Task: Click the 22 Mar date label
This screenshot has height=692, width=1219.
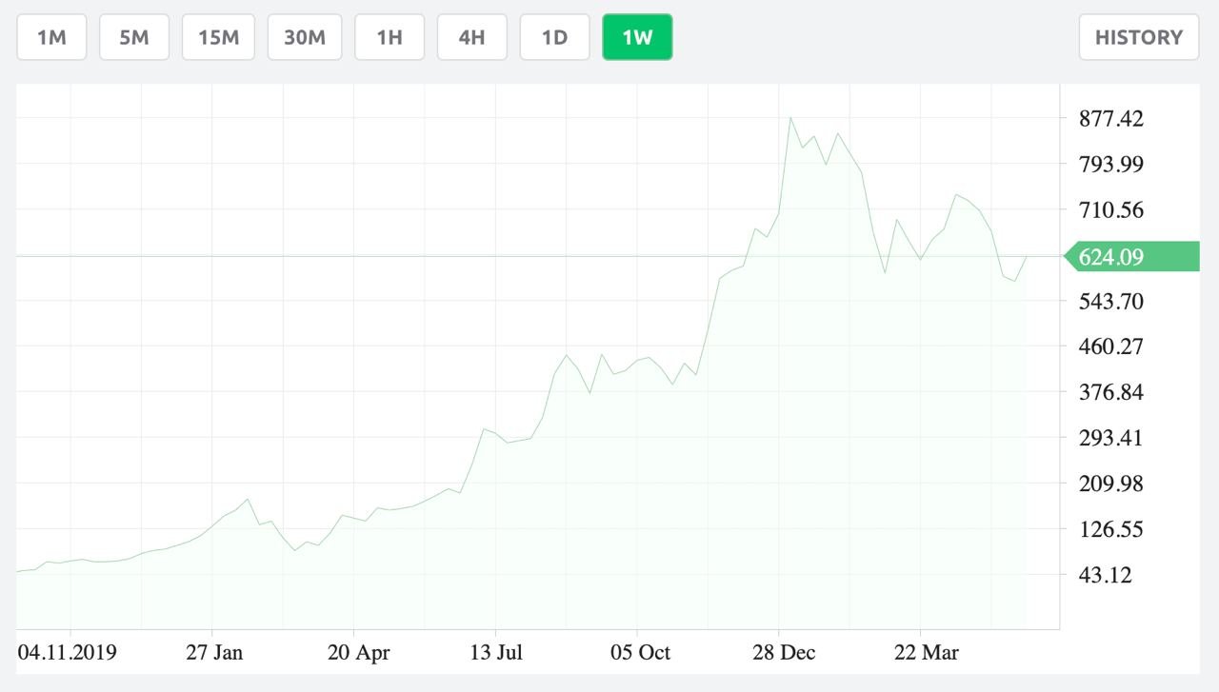Action: 927,653
